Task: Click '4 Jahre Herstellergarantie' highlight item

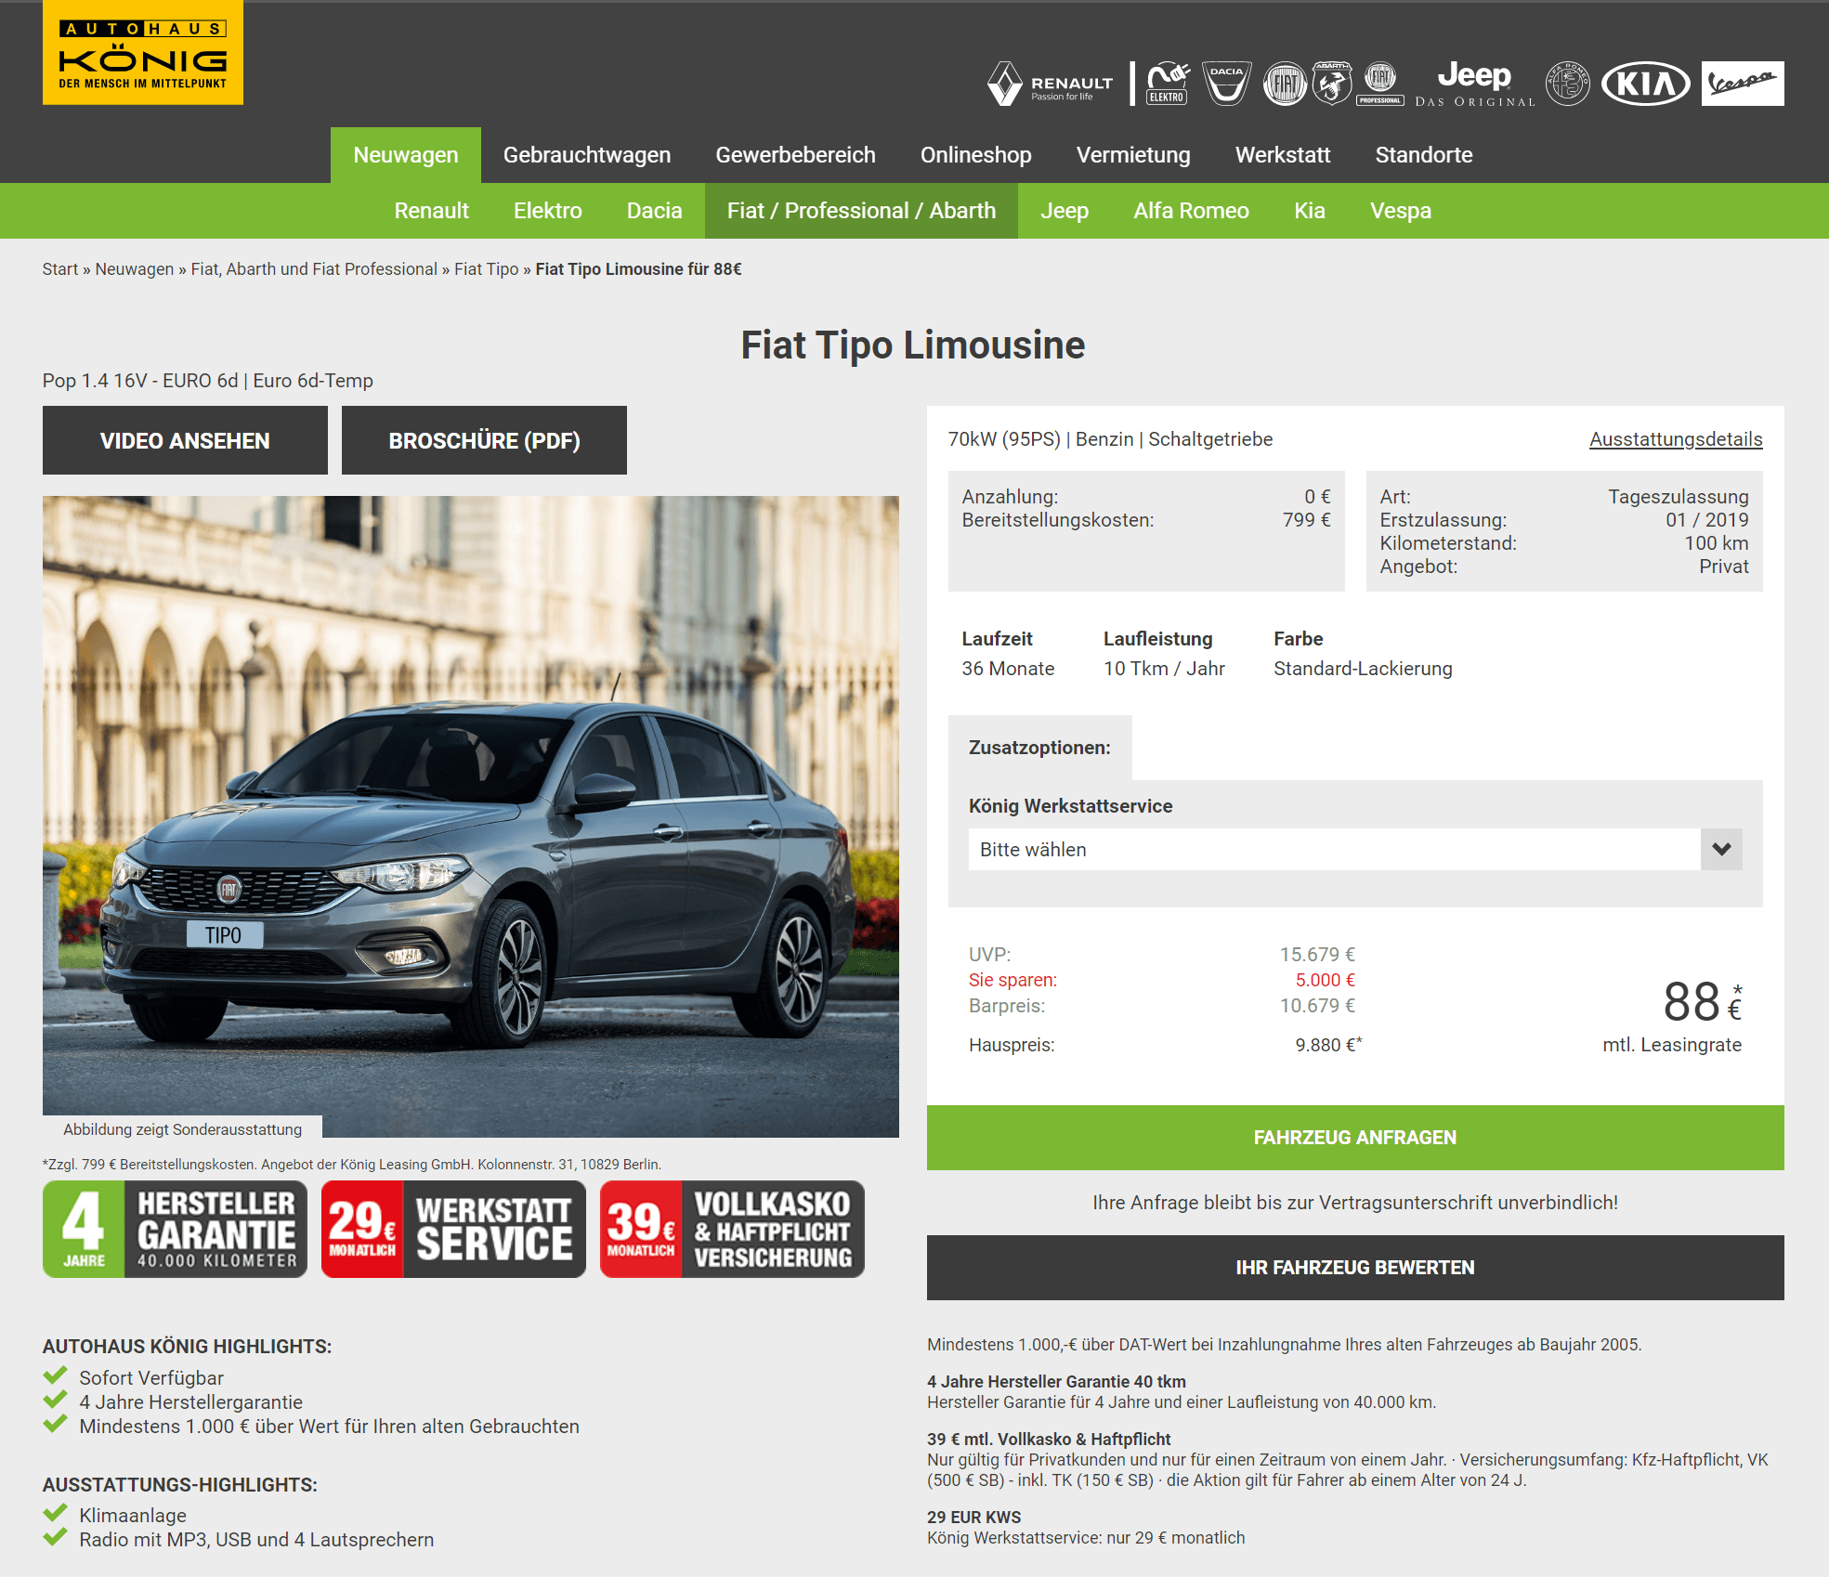Action: click(190, 1402)
